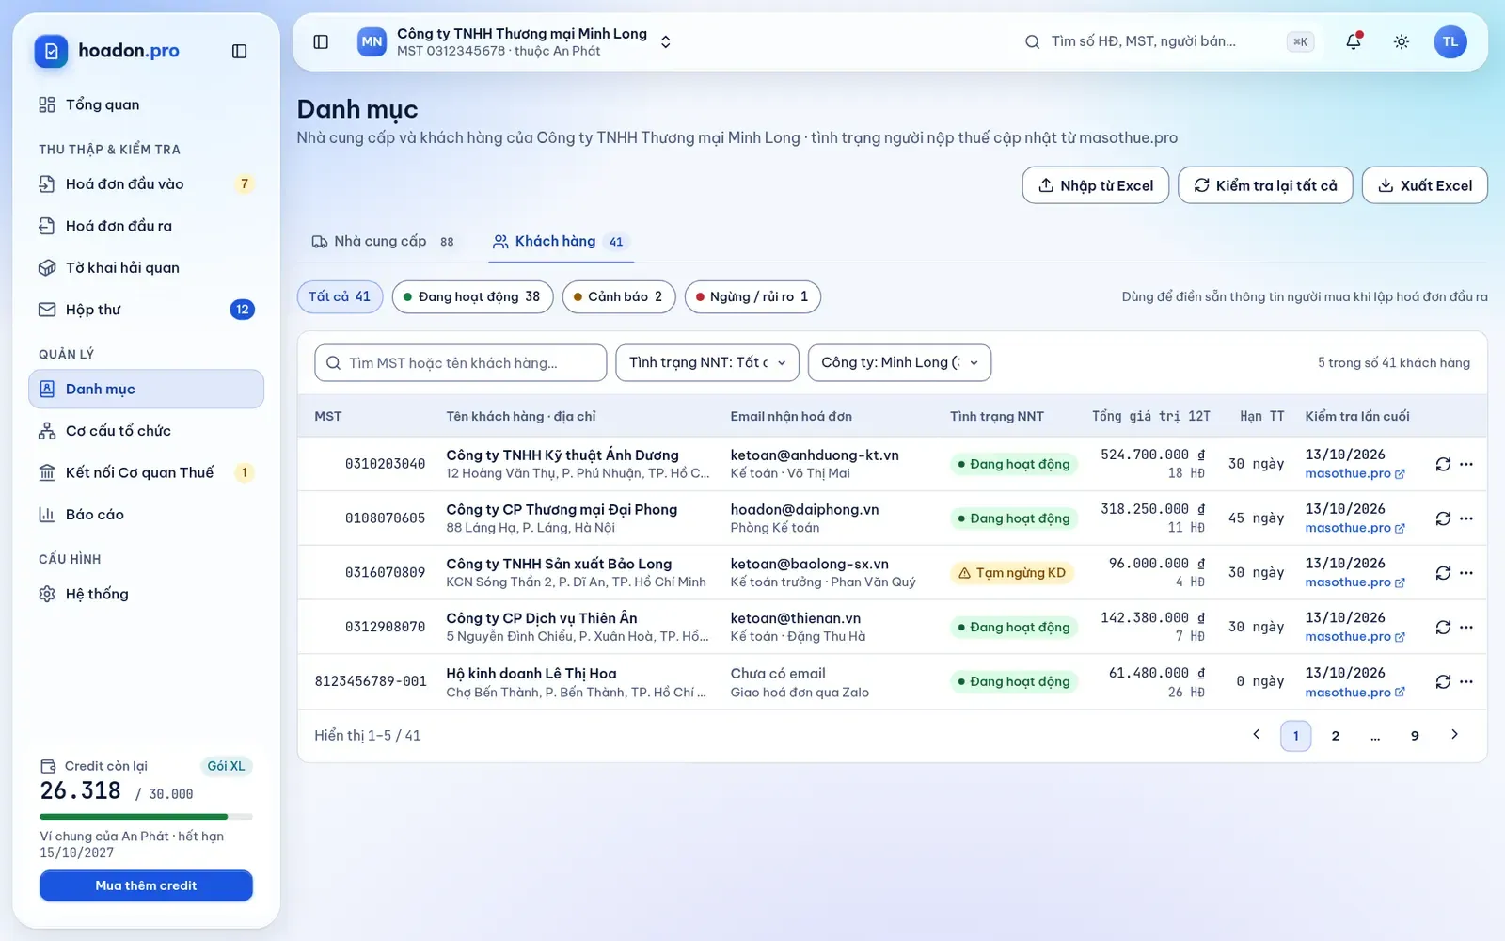Screen dimensions: 1505x941
Task: Filter by Đang hoạt động status chip
Action: 472,296
